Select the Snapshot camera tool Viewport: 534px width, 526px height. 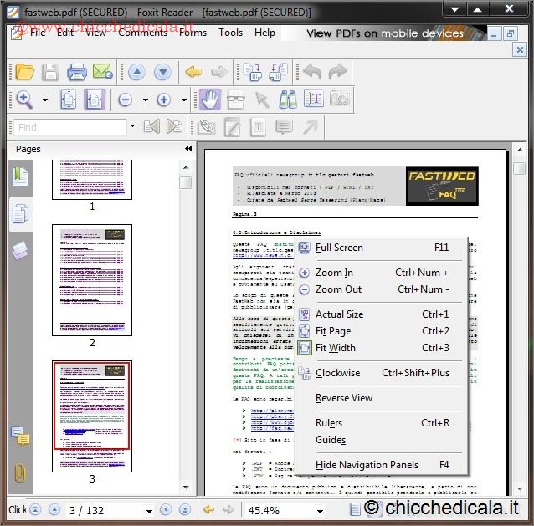click(339, 100)
